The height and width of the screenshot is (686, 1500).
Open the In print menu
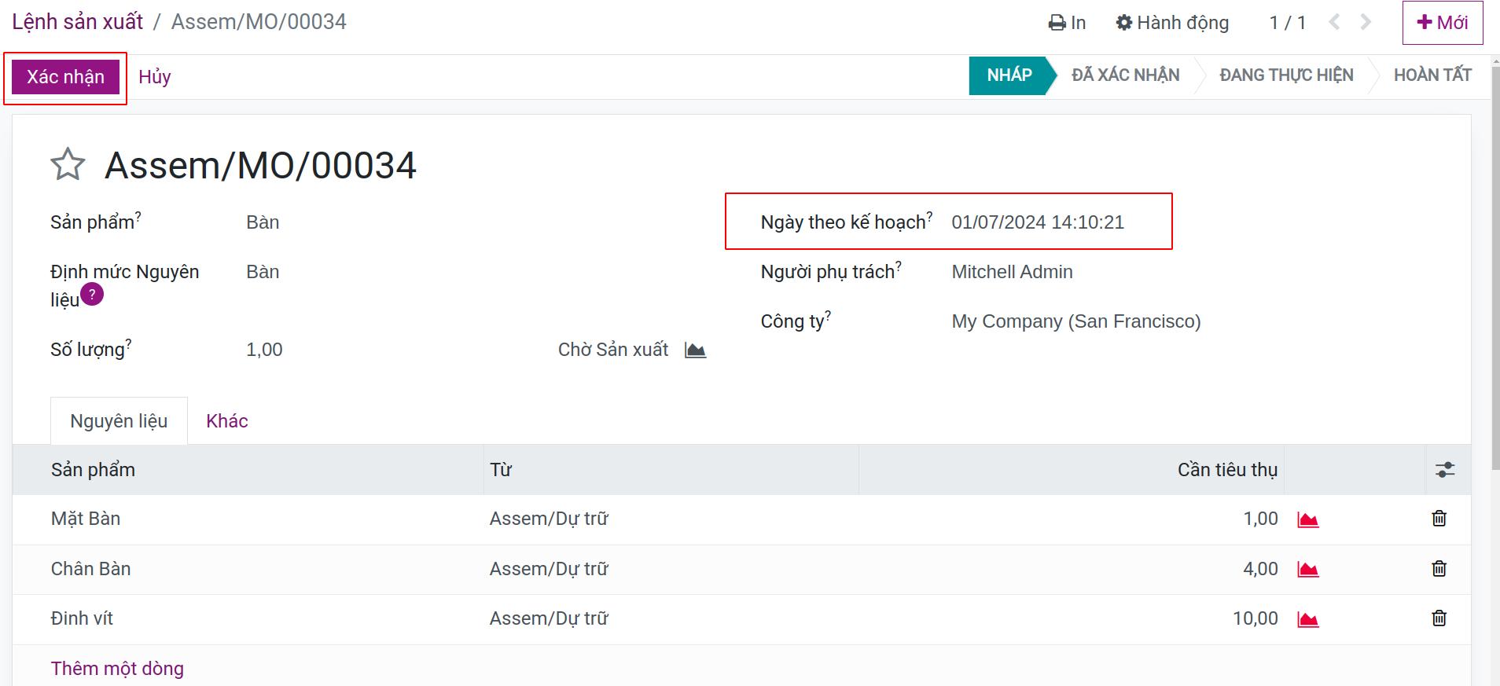(1067, 23)
